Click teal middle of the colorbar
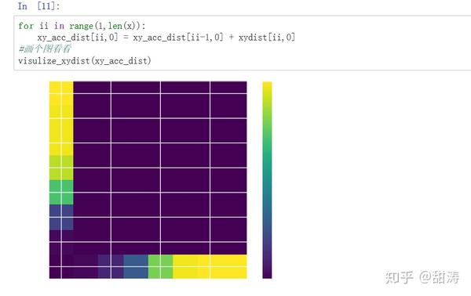Screen dimensions: 471x296 [x=267, y=180]
